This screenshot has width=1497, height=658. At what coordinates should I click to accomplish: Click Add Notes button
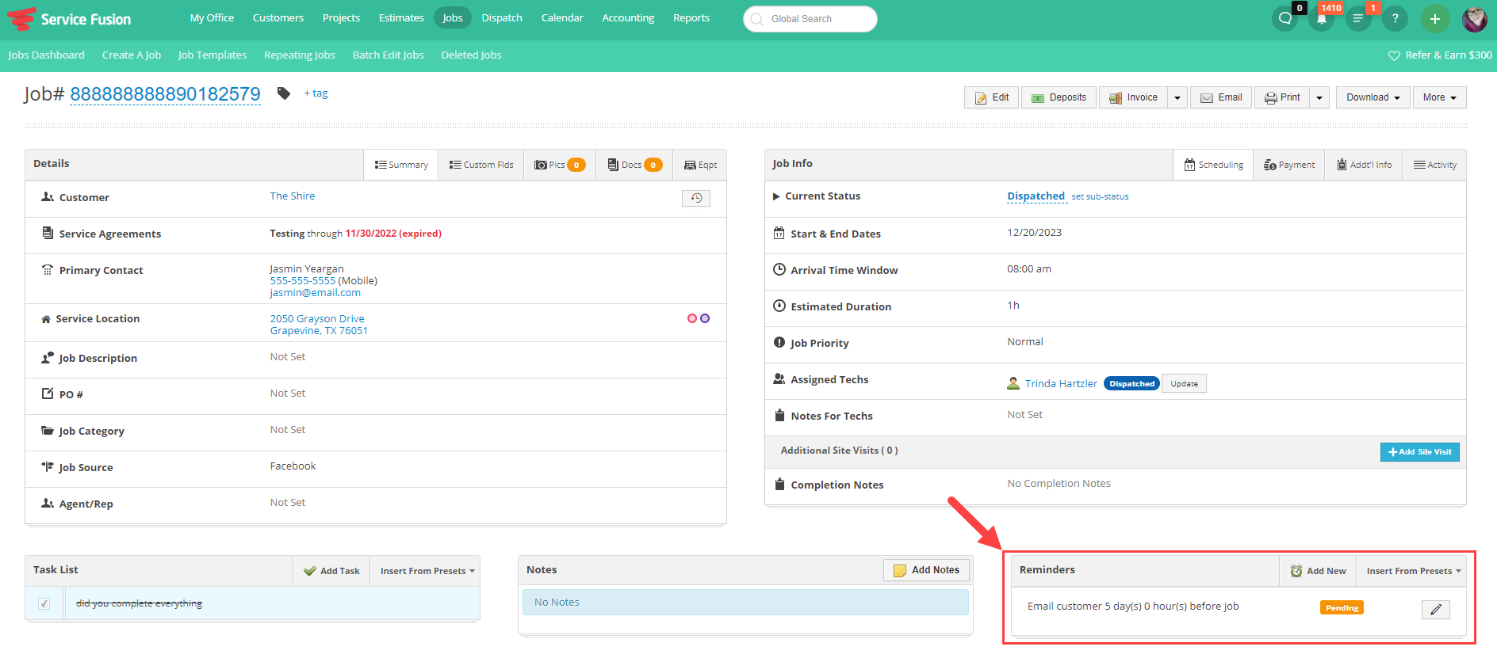point(927,570)
